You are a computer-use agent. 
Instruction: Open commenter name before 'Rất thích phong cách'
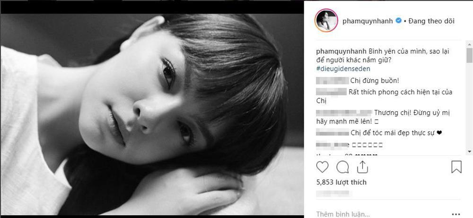click(331, 92)
